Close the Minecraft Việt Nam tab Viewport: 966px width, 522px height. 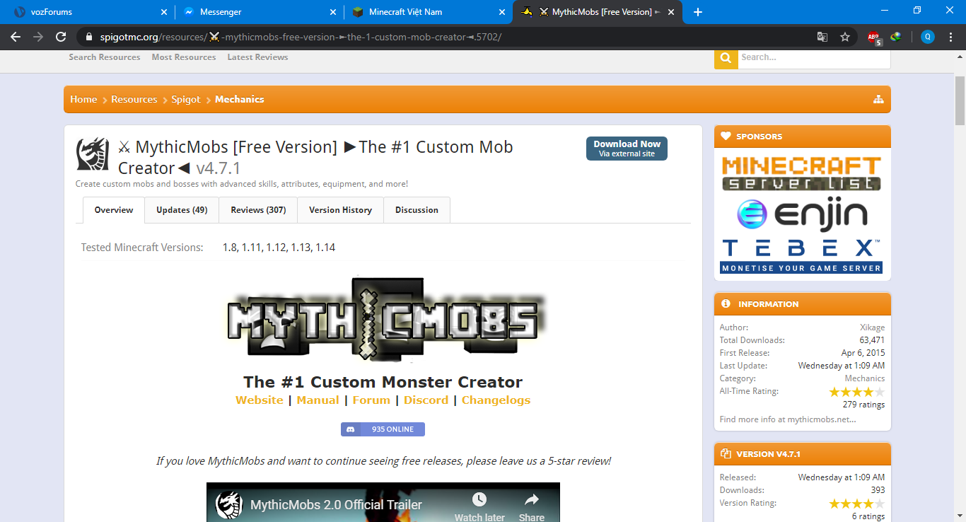pyautogui.click(x=503, y=12)
